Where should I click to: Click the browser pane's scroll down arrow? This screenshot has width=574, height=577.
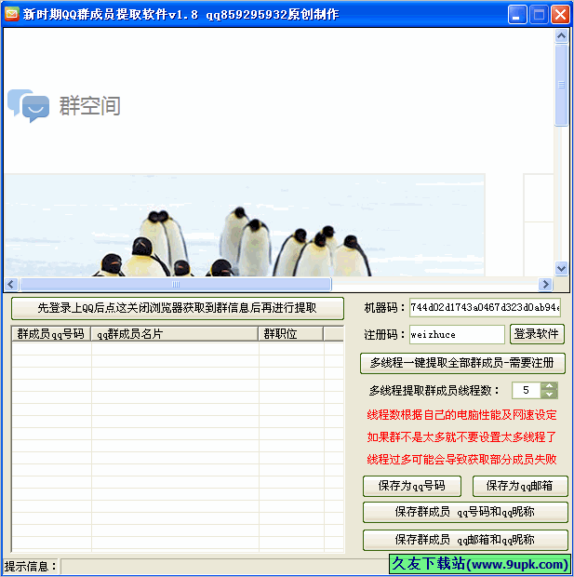coord(561,269)
